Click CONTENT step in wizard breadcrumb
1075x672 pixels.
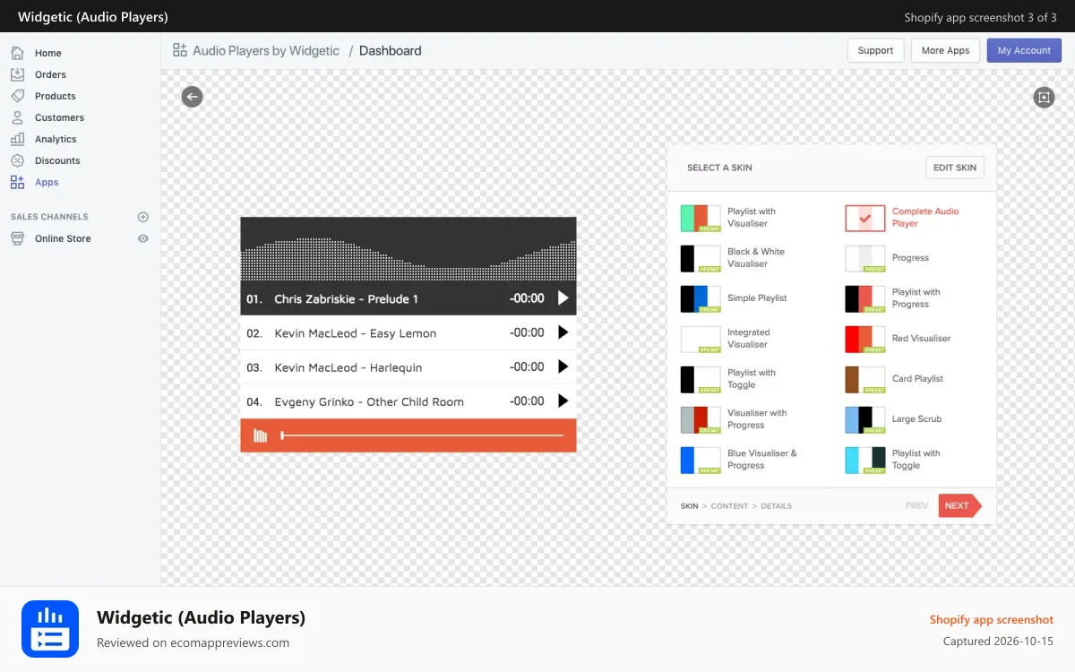pyautogui.click(x=729, y=506)
